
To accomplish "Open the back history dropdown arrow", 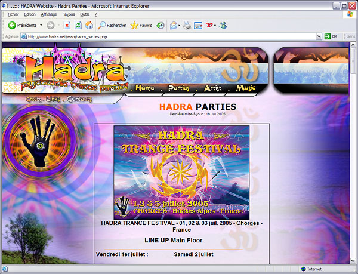I will pos(41,25).
